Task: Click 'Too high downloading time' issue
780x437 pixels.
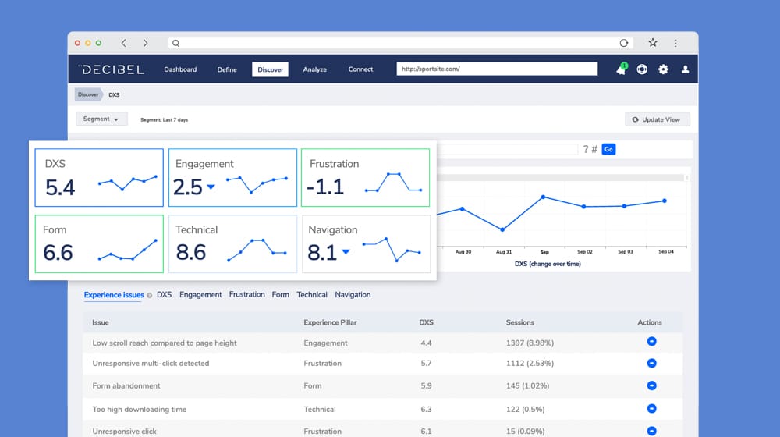Action: (140, 409)
